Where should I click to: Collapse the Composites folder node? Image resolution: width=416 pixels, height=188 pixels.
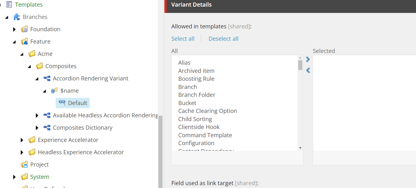(30, 66)
